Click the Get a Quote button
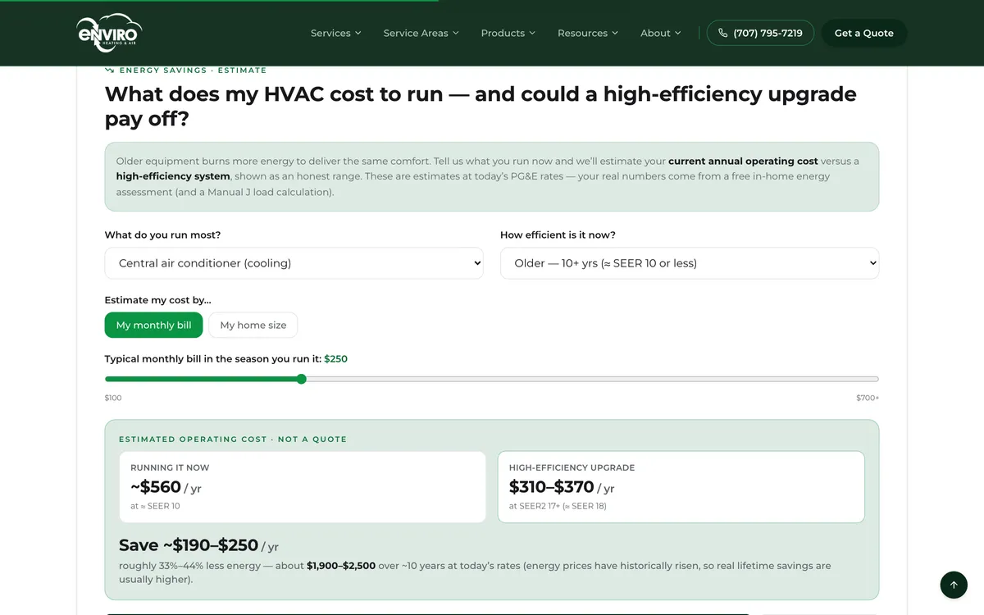This screenshot has height=615, width=984. (x=864, y=33)
